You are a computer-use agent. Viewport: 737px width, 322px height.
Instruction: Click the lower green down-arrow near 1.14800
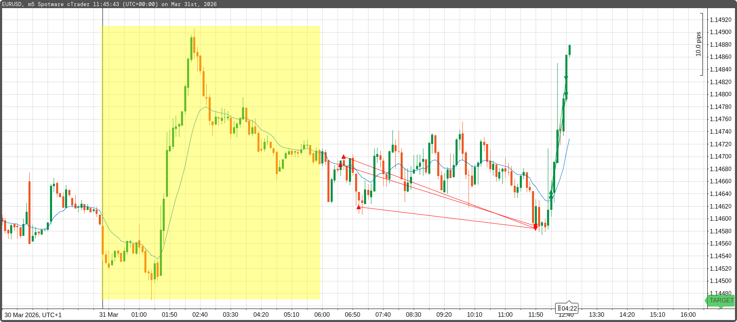coord(566,95)
